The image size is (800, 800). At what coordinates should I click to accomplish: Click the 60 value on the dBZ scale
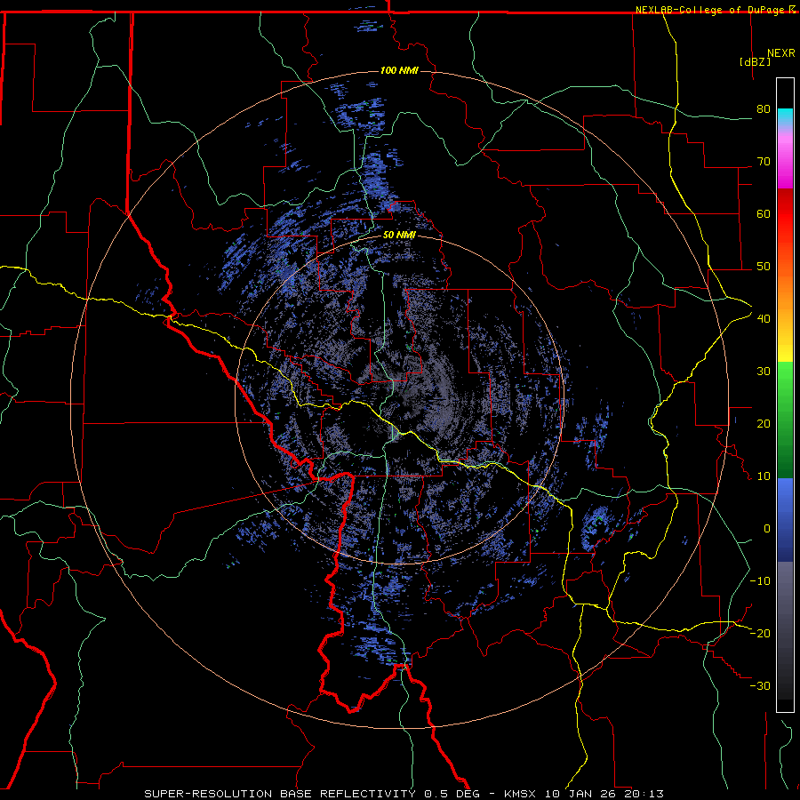click(x=764, y=213)
